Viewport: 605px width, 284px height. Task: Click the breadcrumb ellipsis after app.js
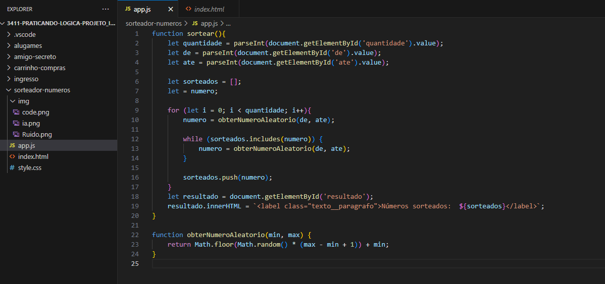(x=228, y=23)
